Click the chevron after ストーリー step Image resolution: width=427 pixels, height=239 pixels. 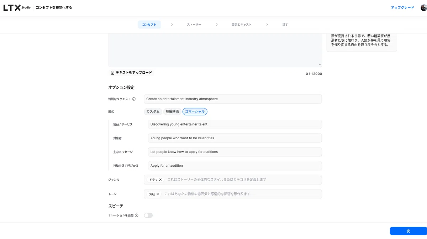coord(217,25)
